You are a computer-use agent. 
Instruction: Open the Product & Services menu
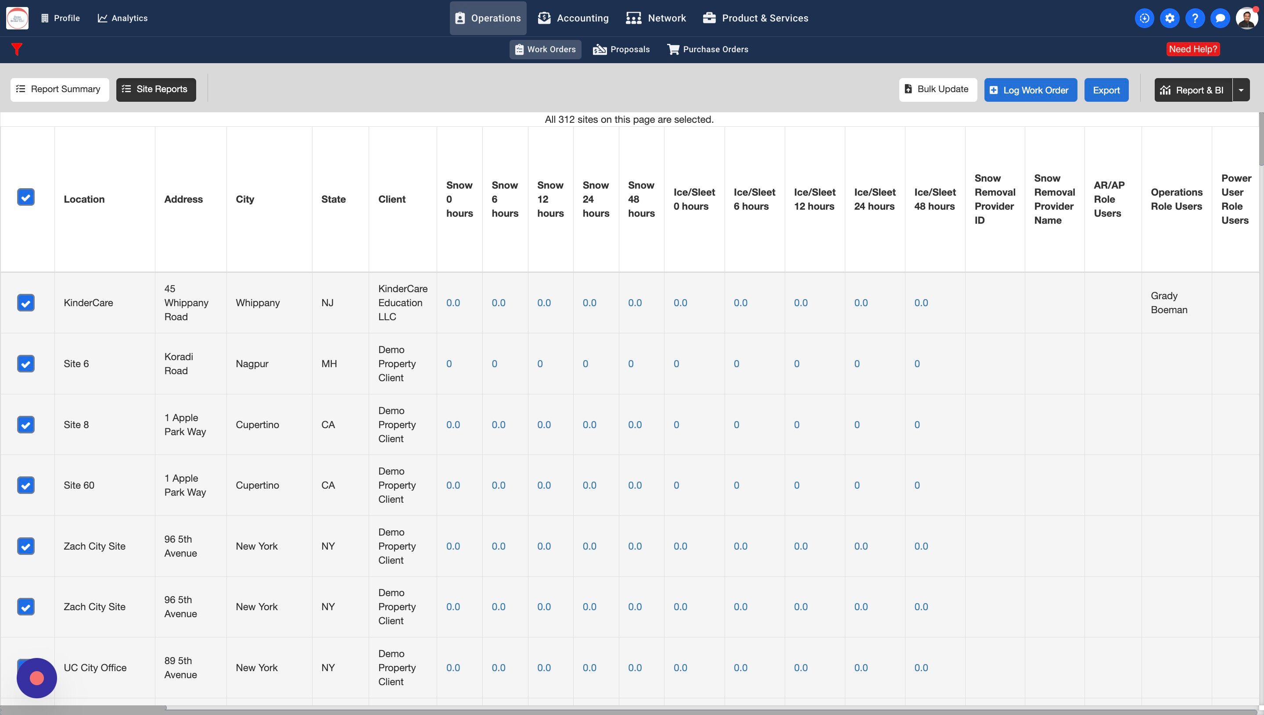pos(756,18)
